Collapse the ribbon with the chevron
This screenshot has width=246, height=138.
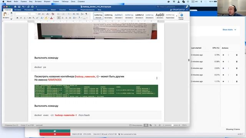point(187,10)
